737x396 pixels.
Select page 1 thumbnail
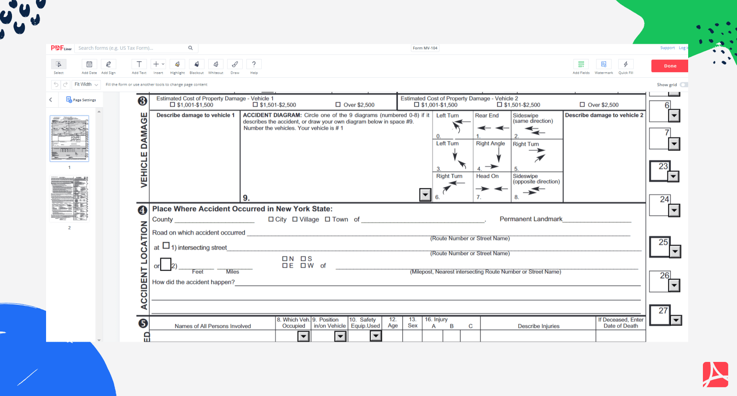pos(70,139)
